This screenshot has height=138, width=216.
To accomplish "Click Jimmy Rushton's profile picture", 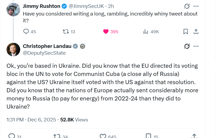I will coord(13,10).
